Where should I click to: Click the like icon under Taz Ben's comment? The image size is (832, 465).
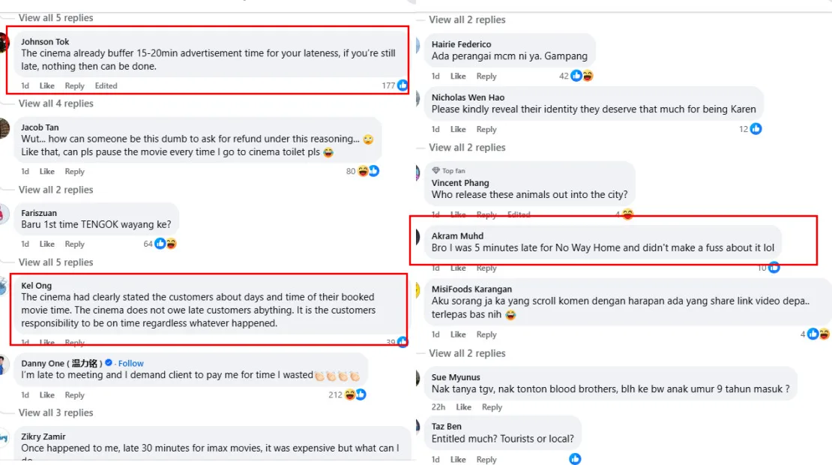click(575, 459)
